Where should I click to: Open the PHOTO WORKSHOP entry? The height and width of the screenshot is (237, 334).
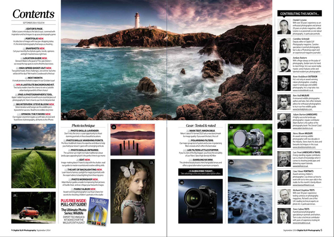(83, 179)
